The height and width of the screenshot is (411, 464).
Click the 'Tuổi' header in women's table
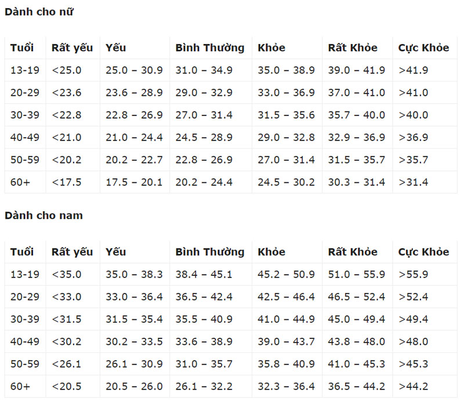click(22, 48)
